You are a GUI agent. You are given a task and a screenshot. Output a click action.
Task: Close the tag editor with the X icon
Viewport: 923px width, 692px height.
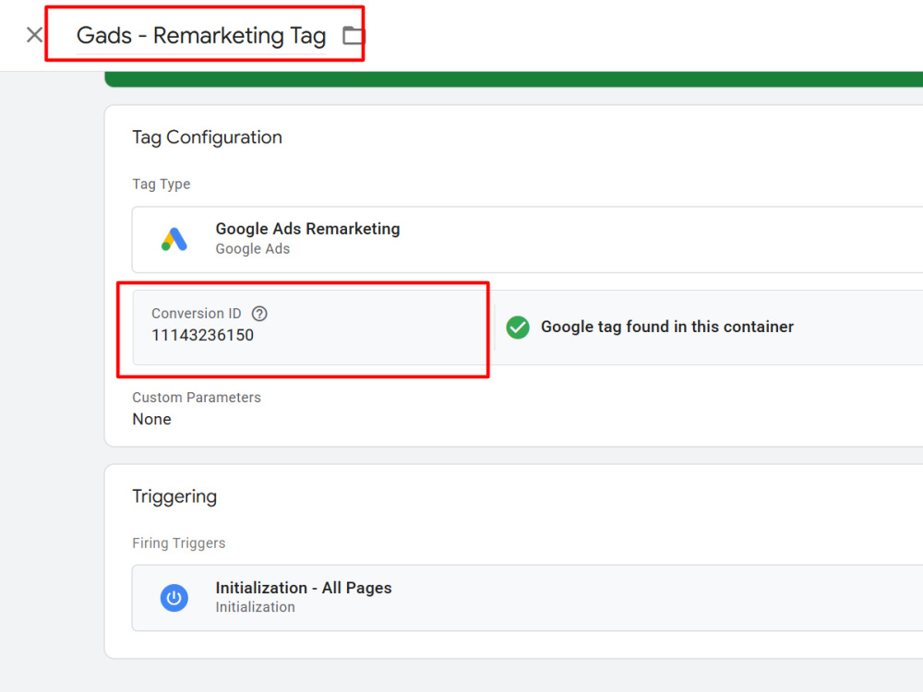pyautogui.click(x=34, y=35)
